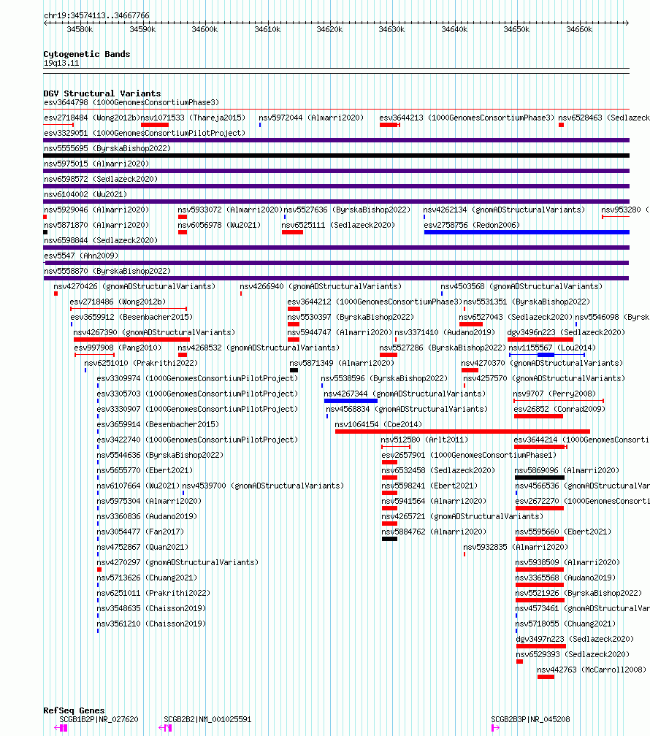Viewport: 650px width, 736px height.
Task: Click the chr19:34574113..34667766 region label
Action: (x=96, y=15)
